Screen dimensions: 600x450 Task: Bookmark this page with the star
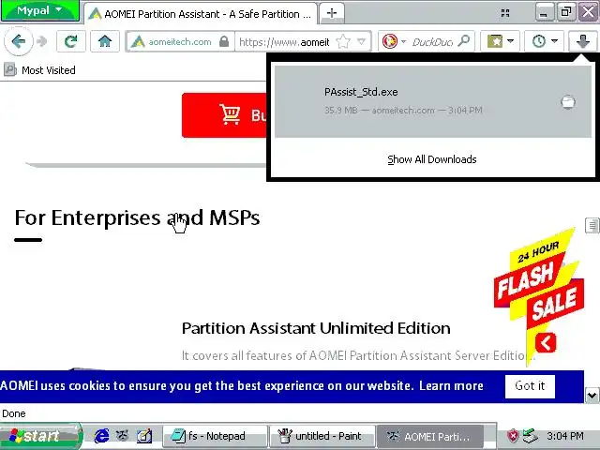coord(343,41)
